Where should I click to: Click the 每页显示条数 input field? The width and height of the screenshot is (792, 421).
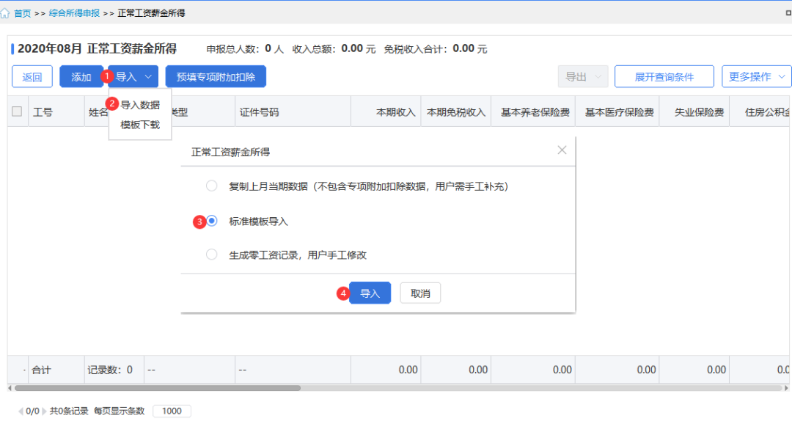coord(172,411)
